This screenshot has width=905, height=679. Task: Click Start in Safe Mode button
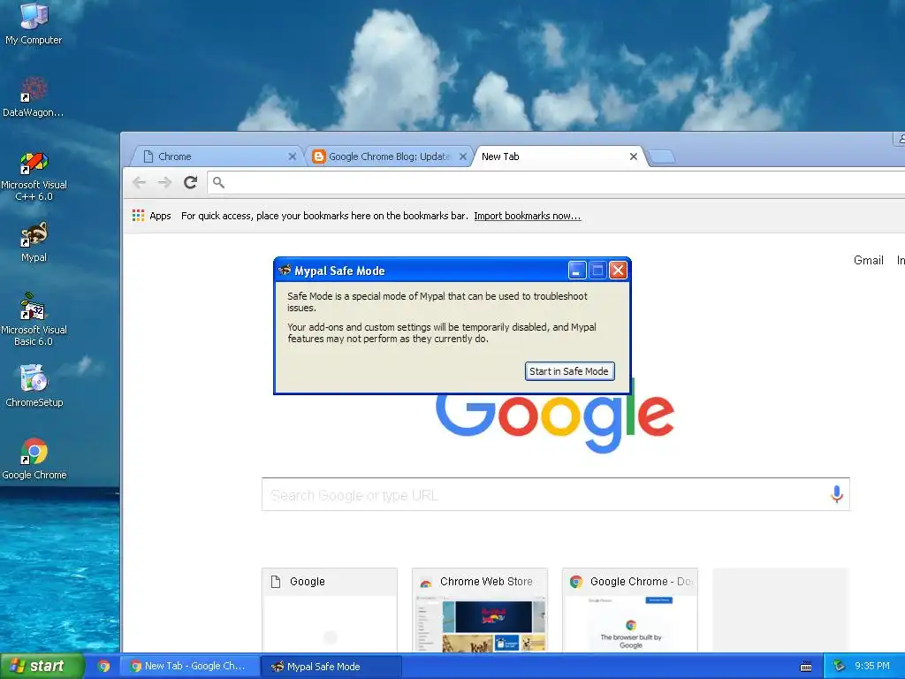point(570,371)
